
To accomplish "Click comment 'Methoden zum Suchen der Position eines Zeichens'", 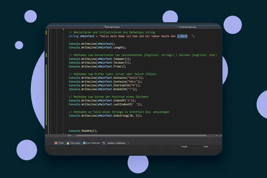I will pos(109,97).
